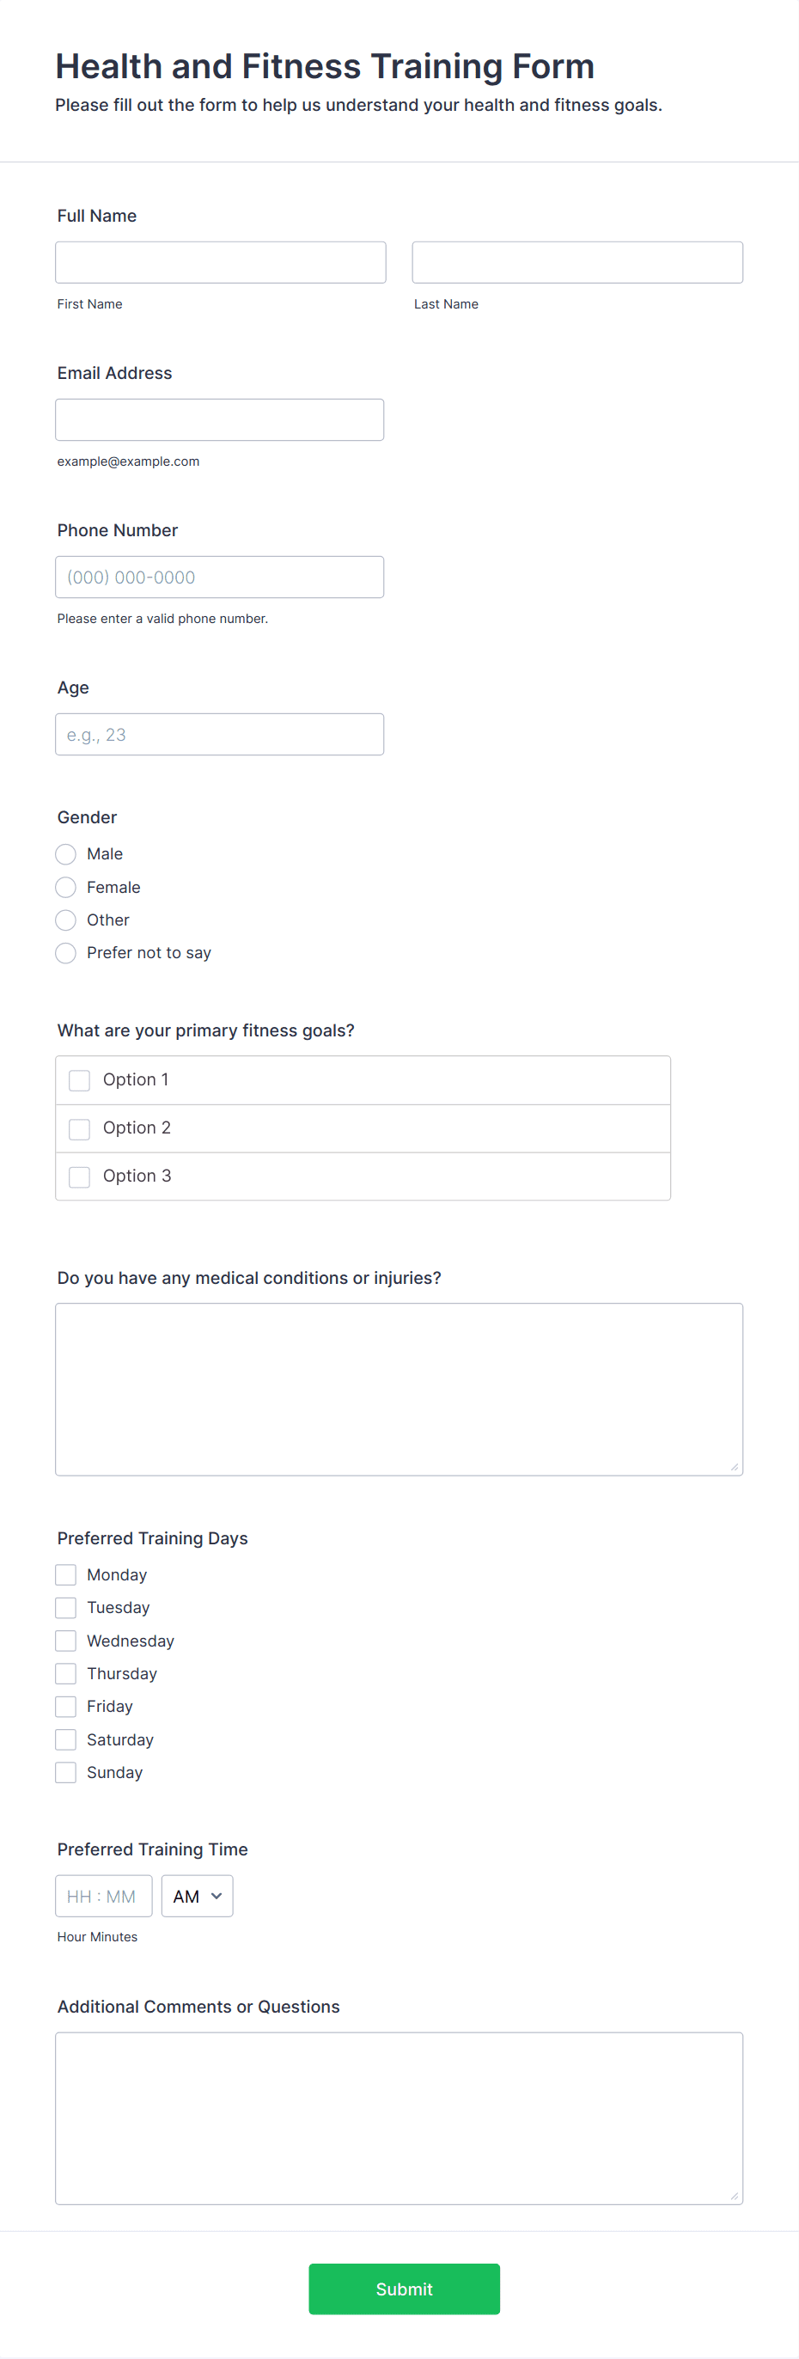Screen dimensions: 799x2359
Task: Click the First Name input field
Action: click(220, 262)
